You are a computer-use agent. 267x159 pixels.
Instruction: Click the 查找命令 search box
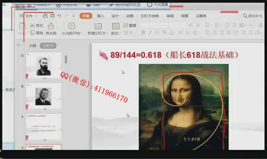[x=253, y=16]
